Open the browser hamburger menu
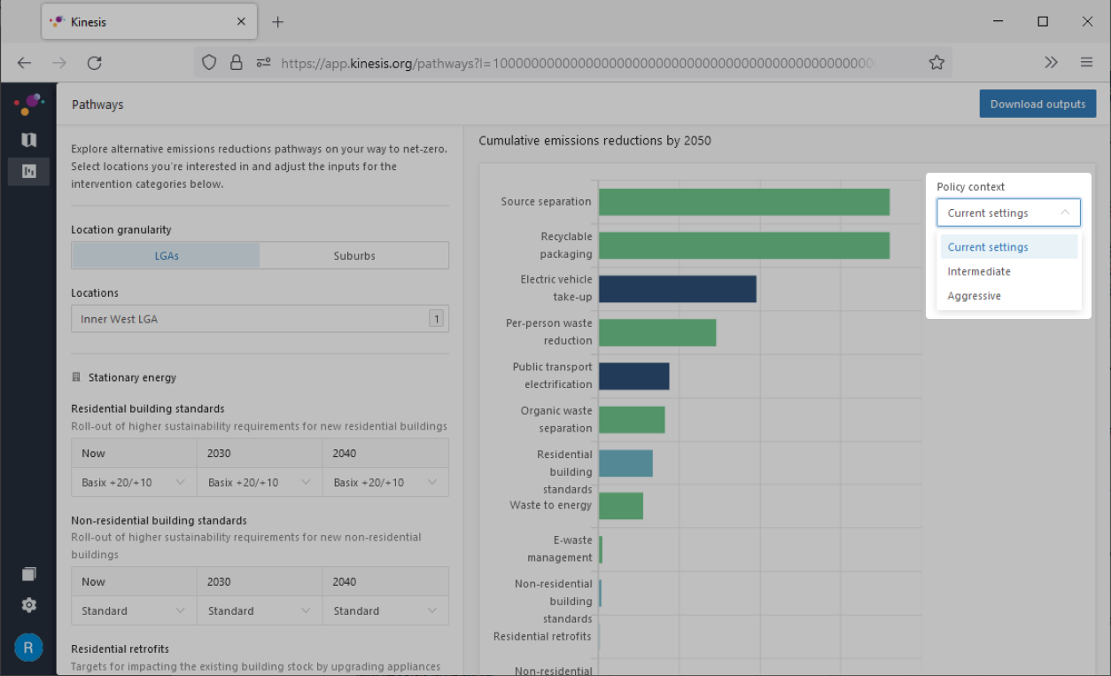Image resolution: width=1111 pixels, height=676 pixels. [1086, 63]
